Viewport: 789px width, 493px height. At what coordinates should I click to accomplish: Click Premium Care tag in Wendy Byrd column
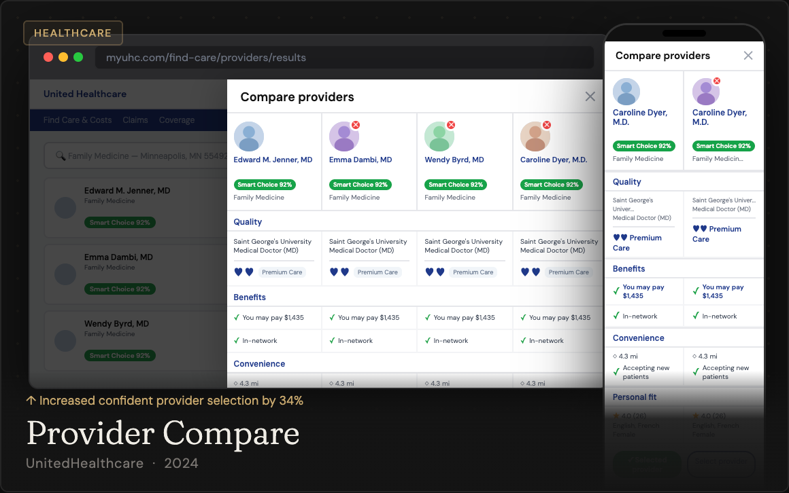(x=473, y=272)
